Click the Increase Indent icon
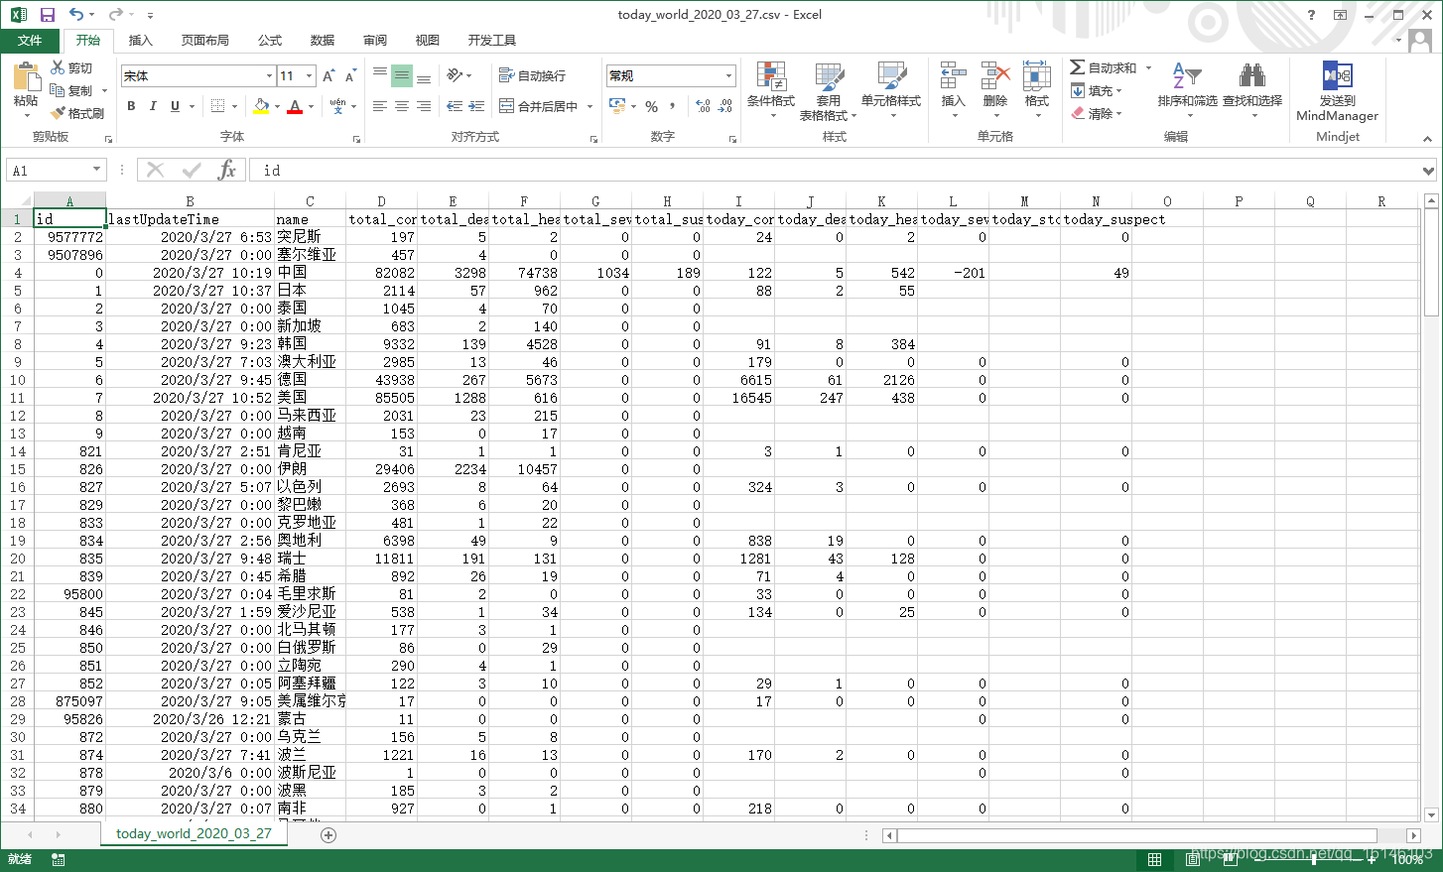The height and width of the screenshot is (872, 1443). 476,106
